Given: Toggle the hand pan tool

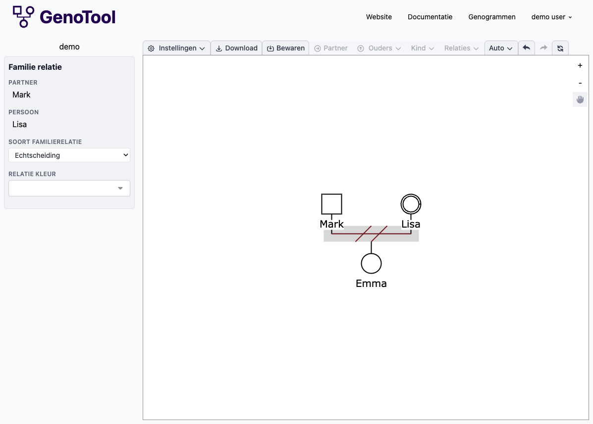Looking at the screenshot, I should click(580, 99).
